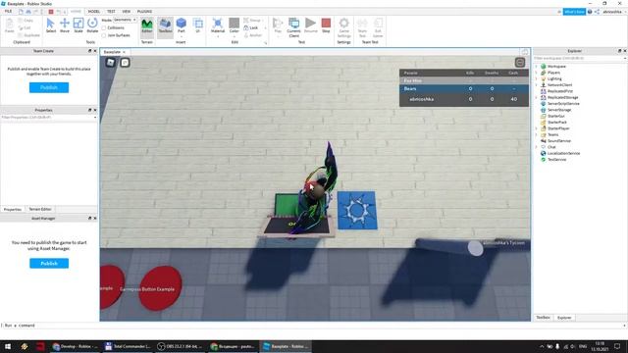Switch to the Terrain Editor panel tab
Image resolution: width=628 pixels, height=353 pixels.
point(40,209)
